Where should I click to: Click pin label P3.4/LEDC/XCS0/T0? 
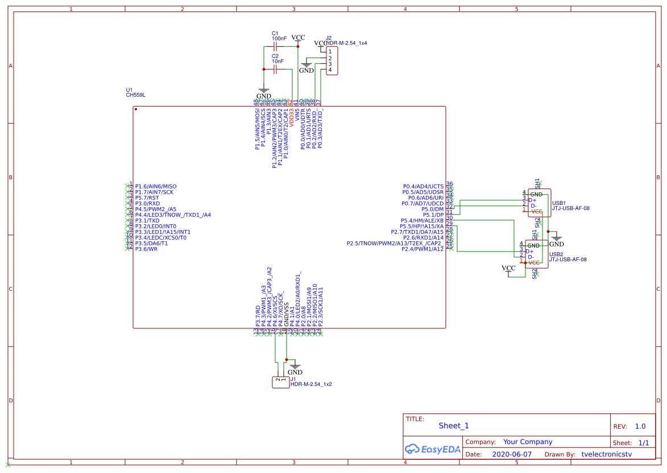coord(161,237)
